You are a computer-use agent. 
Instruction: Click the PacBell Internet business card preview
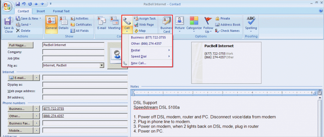click(226, 63)
